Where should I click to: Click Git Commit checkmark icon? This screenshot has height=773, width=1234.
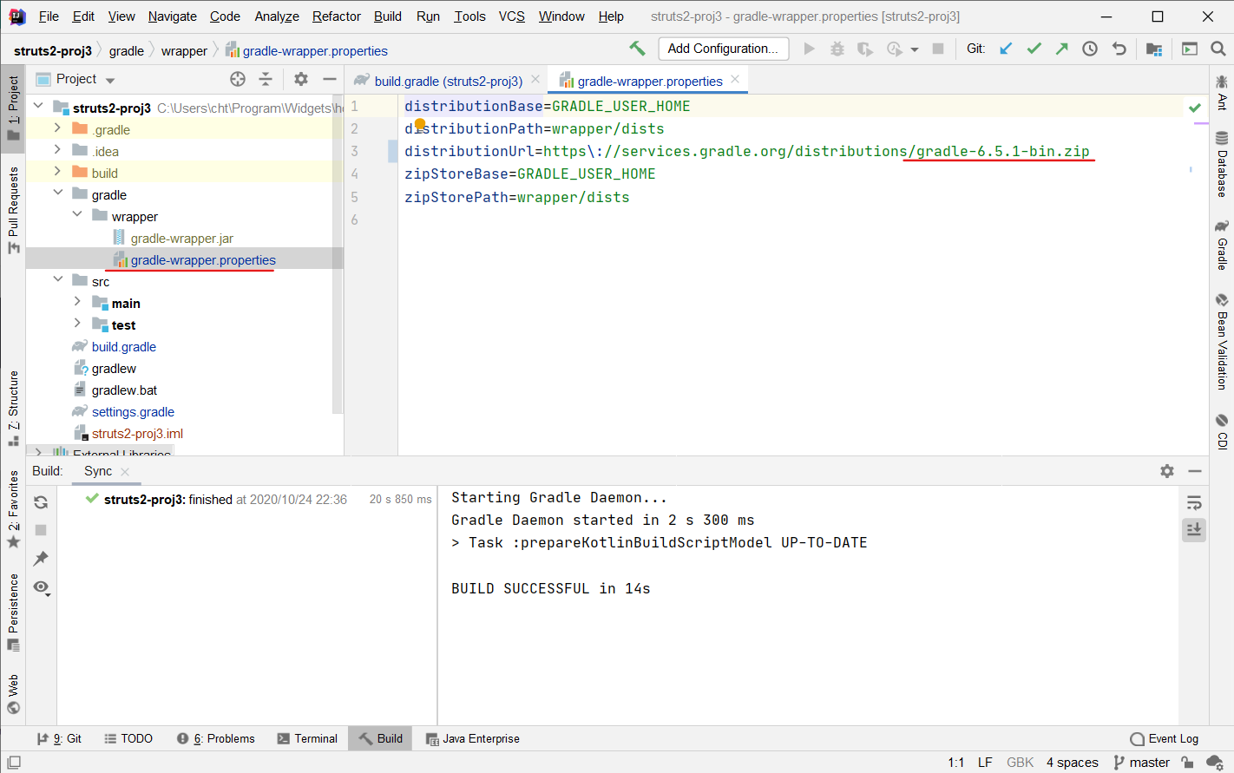pos(1034,49)
